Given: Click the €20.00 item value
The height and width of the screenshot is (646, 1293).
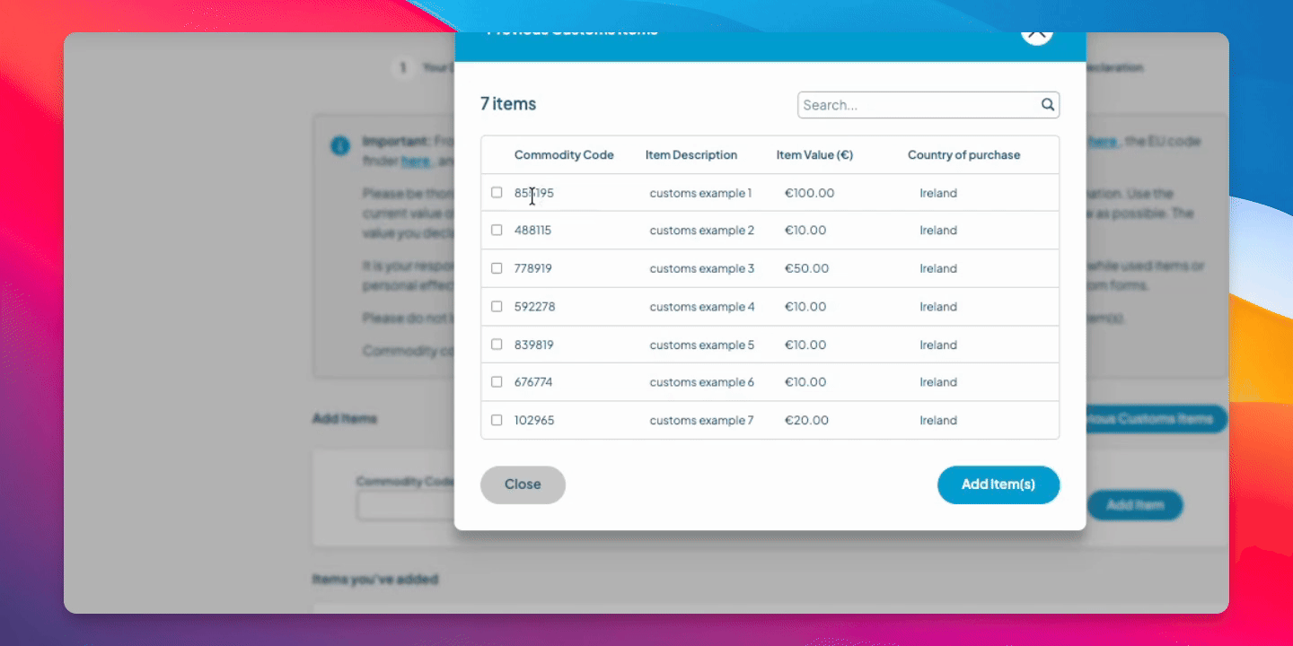Looking at the screenshot, I should tap(807, 420).
